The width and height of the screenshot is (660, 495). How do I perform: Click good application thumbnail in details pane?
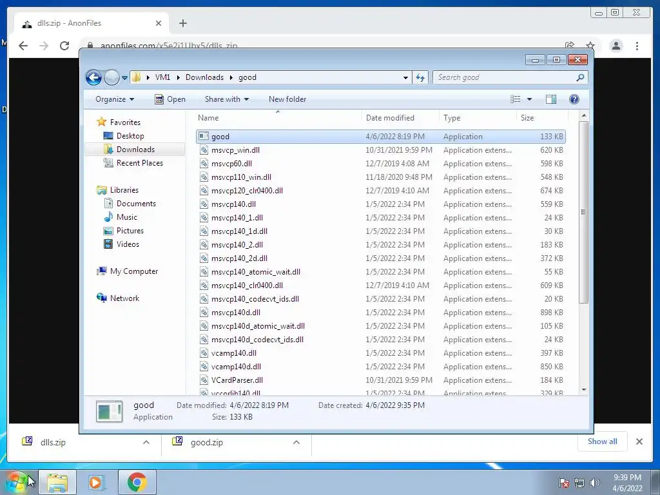click(109, 411)
